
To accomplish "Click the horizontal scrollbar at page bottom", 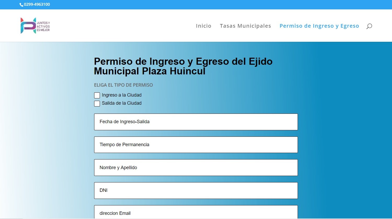I will tap(12, 218).
